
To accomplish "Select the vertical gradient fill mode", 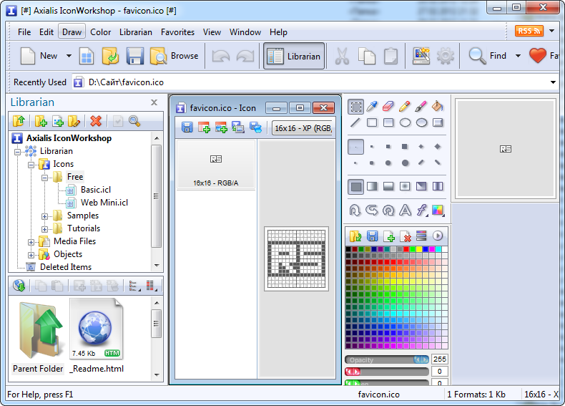I will (x=388, y=187).
